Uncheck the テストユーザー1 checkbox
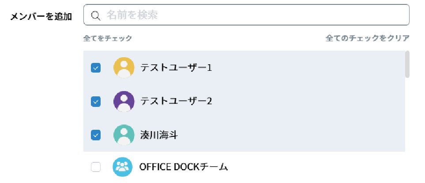 (x=96, y=68)
